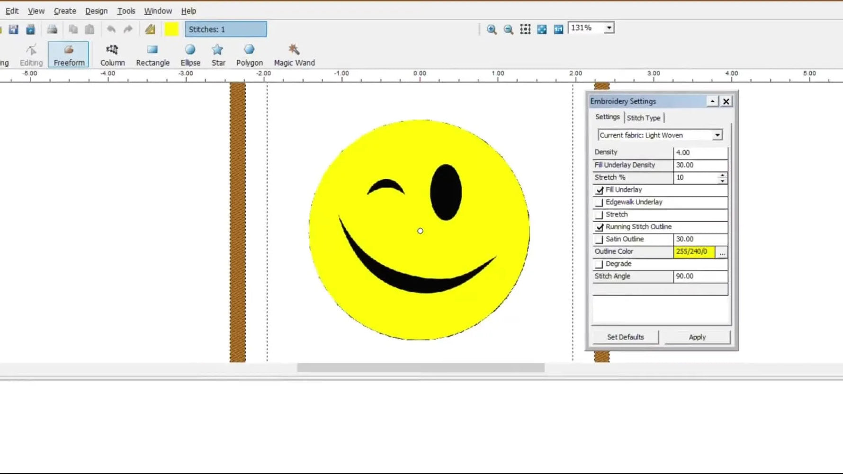Click the Redo arrow icon
This screenshot has height=474, width=843.
pos(128,29)
